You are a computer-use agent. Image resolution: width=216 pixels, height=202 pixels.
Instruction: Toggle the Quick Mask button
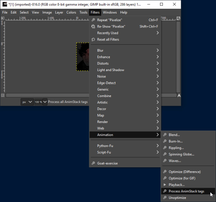[x=3, y=95]
